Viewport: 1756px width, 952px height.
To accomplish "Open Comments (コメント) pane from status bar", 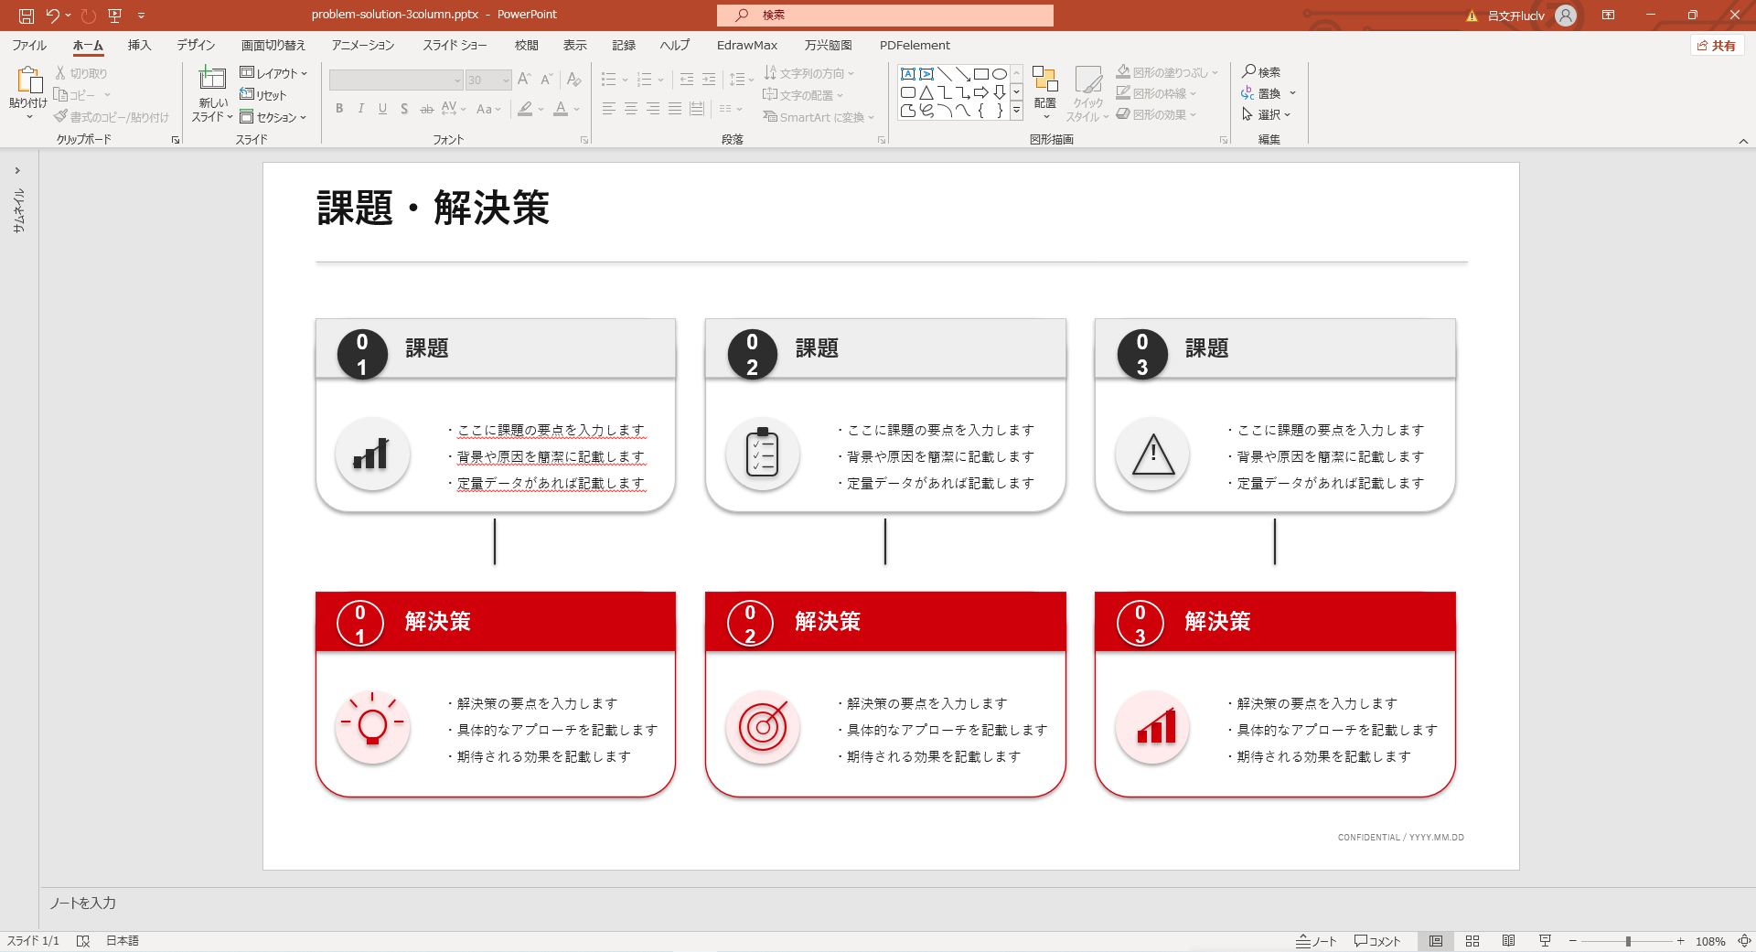I will pyautogui.click(x=1377, y=941).
